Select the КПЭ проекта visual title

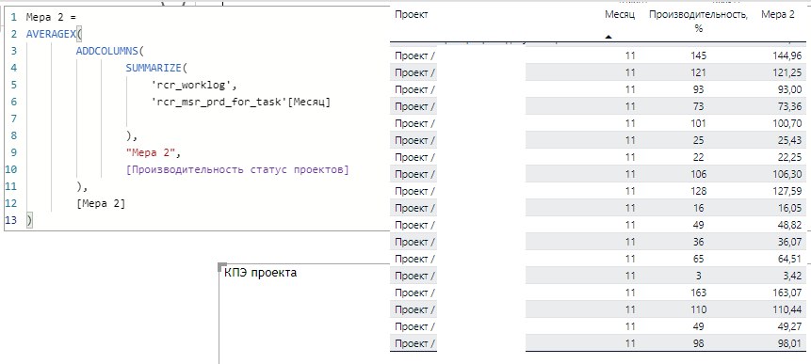pyautogui.click(x=261, y=273)
